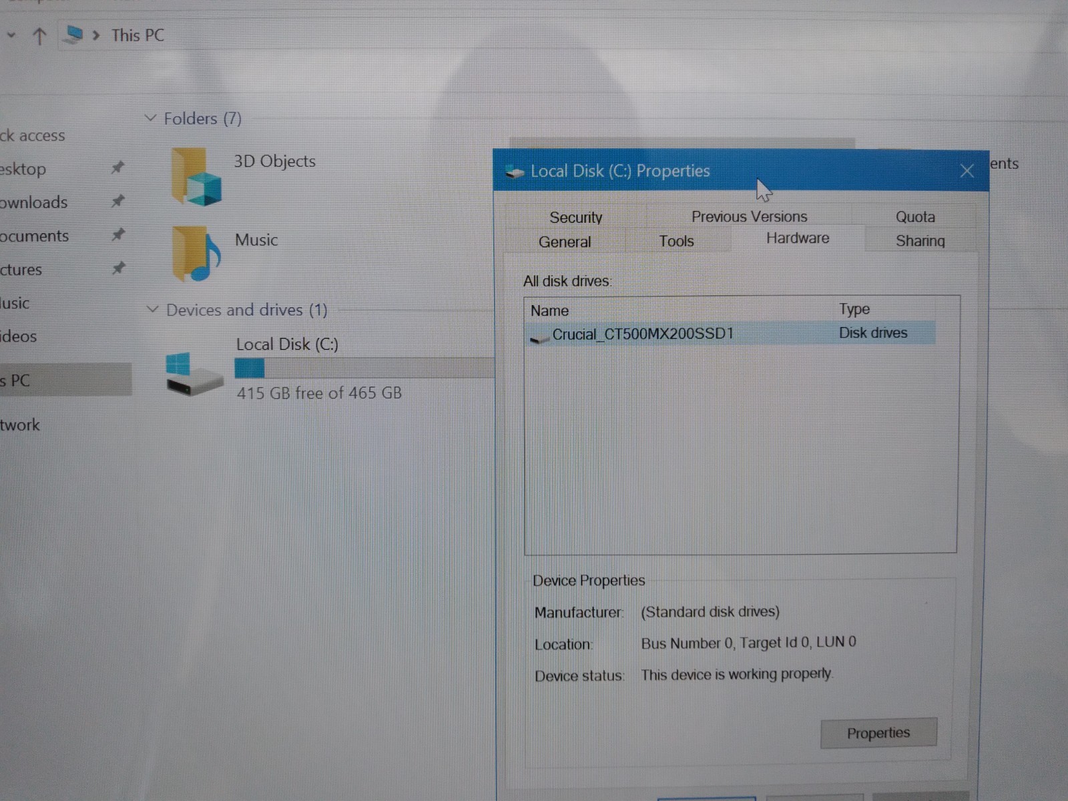Screen dimensions: 1068x801
Task: Close the Local Disk Properties dialog
Action: point(967,171)
